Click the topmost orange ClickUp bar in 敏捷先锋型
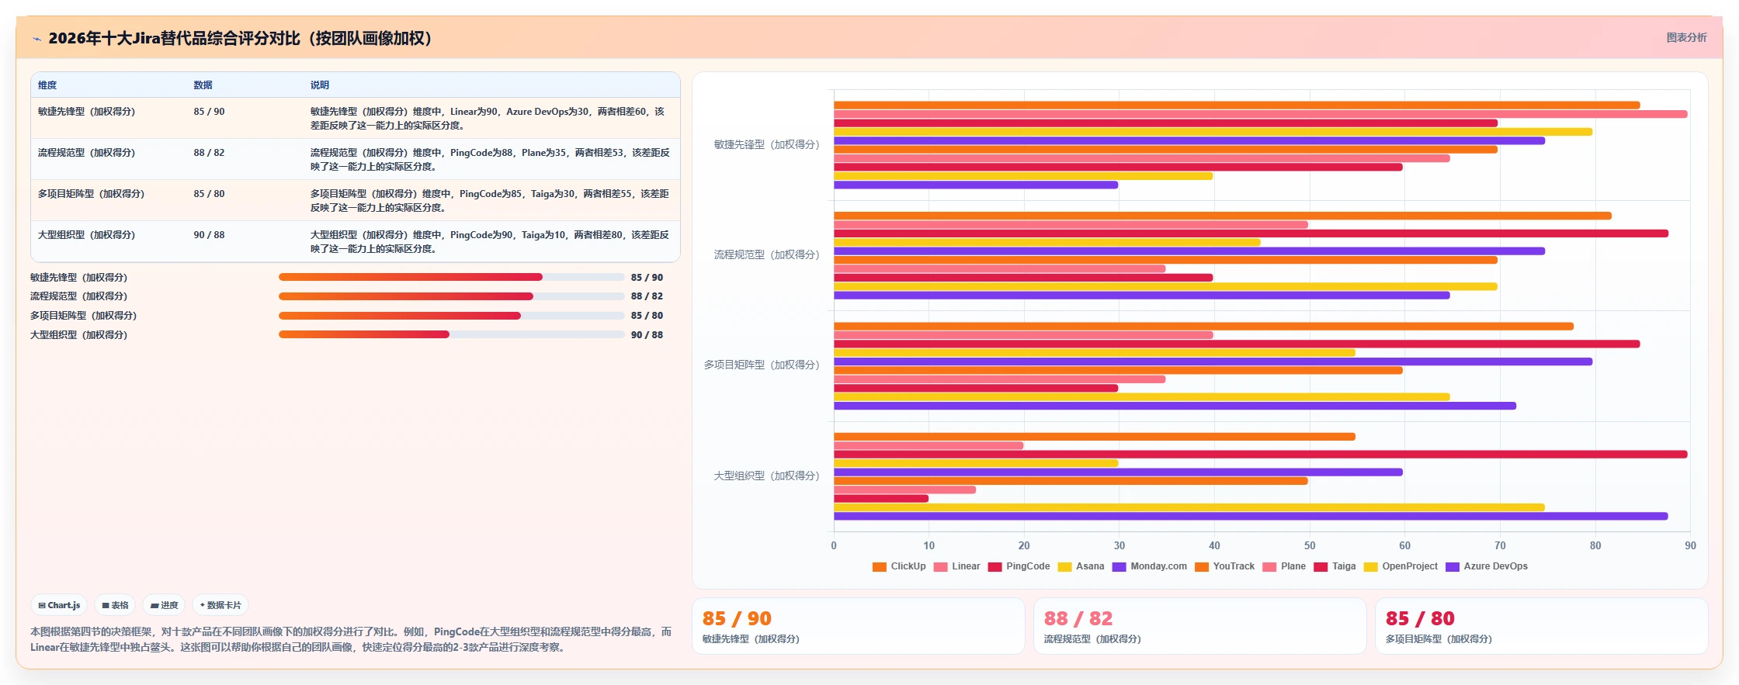The width and height of the screenshot is (1739, 685). [1237, 106]
